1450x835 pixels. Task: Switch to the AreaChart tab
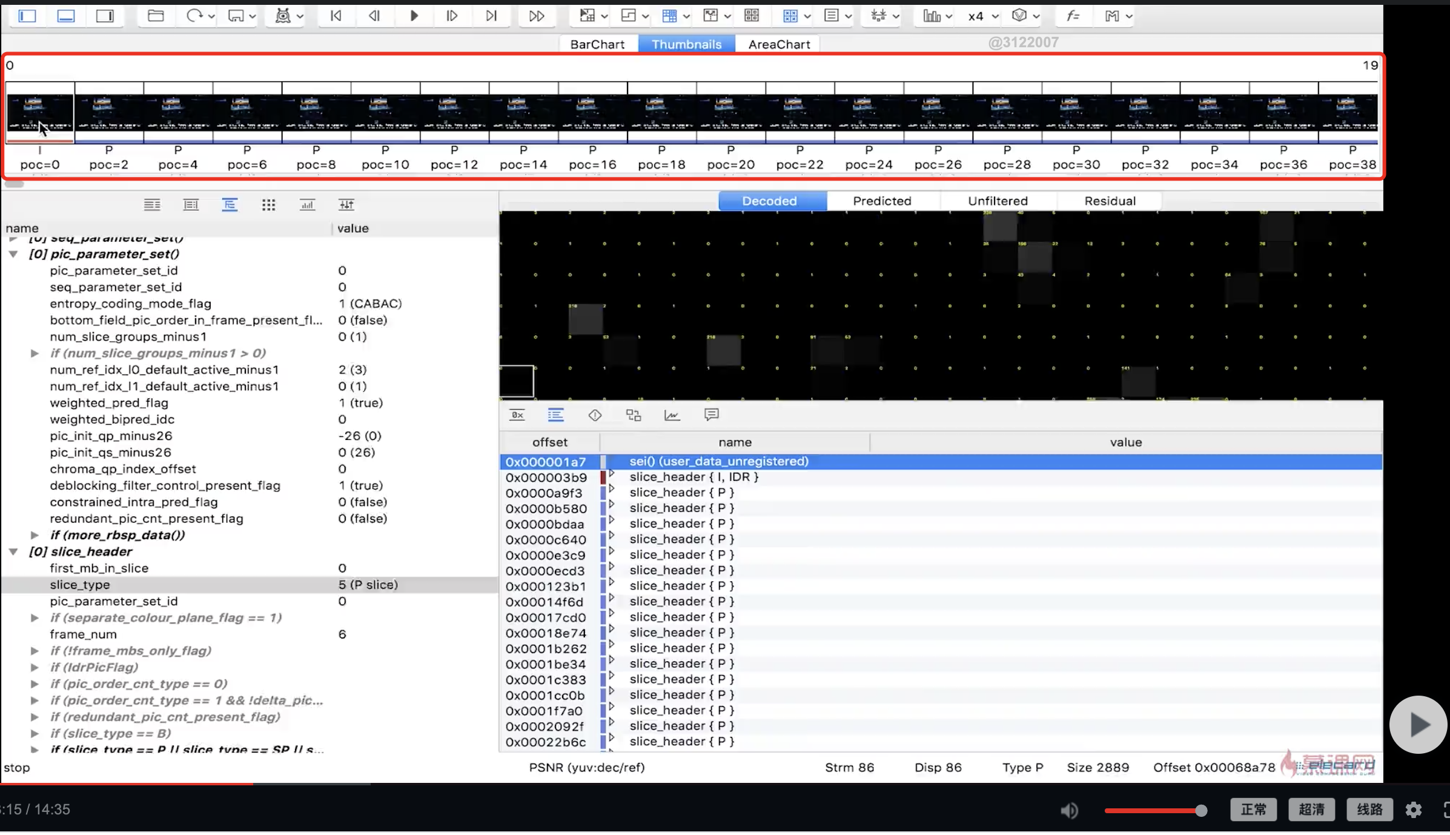click(779, 44)
